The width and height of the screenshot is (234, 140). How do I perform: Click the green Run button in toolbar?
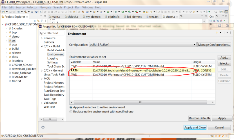[x=122, y=12]
